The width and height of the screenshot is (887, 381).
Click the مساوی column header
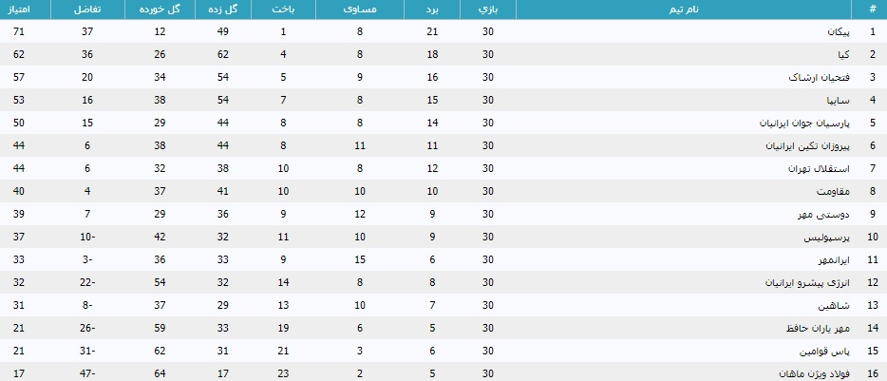pyautogui.click(x=360, y=9)
